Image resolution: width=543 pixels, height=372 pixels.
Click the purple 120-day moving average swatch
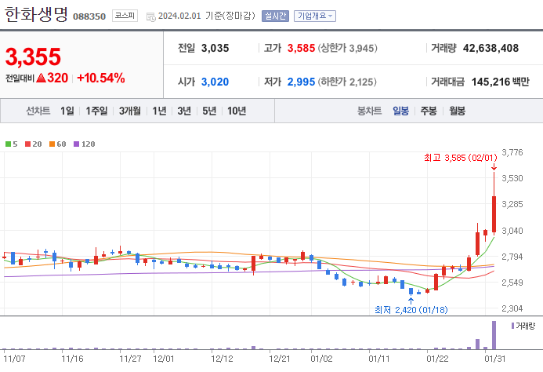77,144
